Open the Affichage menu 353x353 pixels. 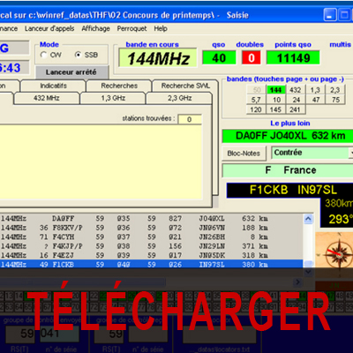pos(95,28)
